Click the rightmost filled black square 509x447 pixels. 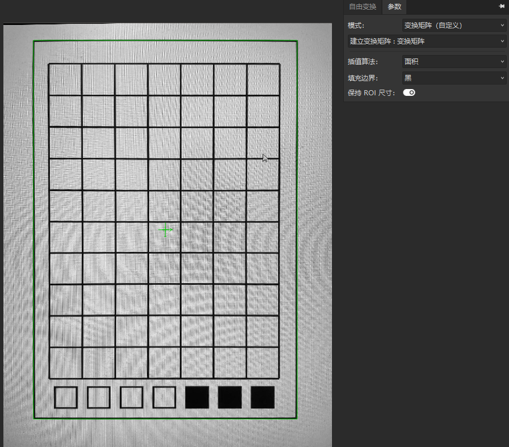[263, 397]
